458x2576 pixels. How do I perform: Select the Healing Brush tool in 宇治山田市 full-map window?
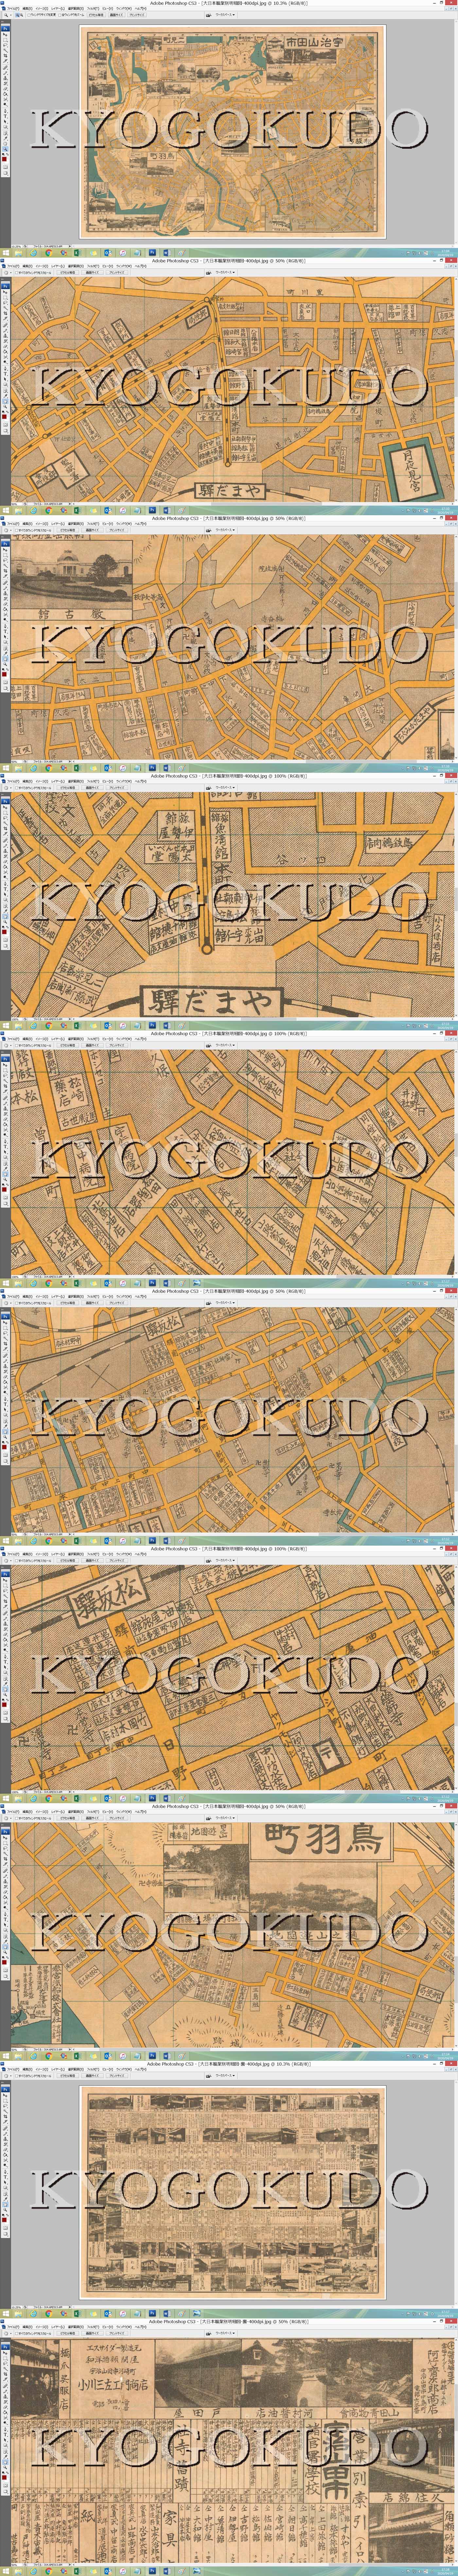click(x=5, y=68)
